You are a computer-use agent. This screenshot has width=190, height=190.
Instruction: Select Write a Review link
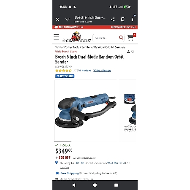(102, 71)
